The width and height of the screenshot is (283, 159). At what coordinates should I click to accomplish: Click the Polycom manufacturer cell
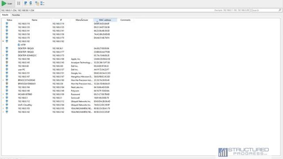pos(75,91)
